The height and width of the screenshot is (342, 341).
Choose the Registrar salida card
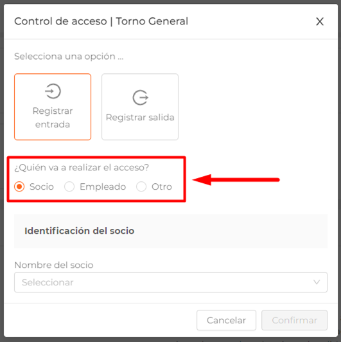(x=140, y=107)
